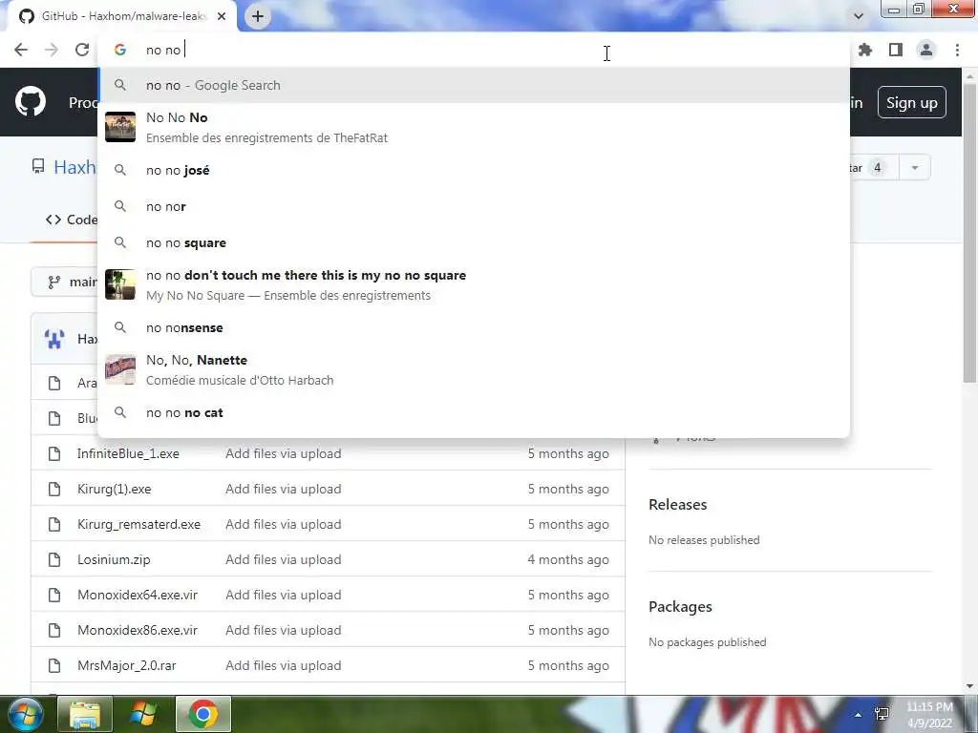
Task: Click file icon beside Monoxidex86.exe.vir
Action: [x=54, y=631]
